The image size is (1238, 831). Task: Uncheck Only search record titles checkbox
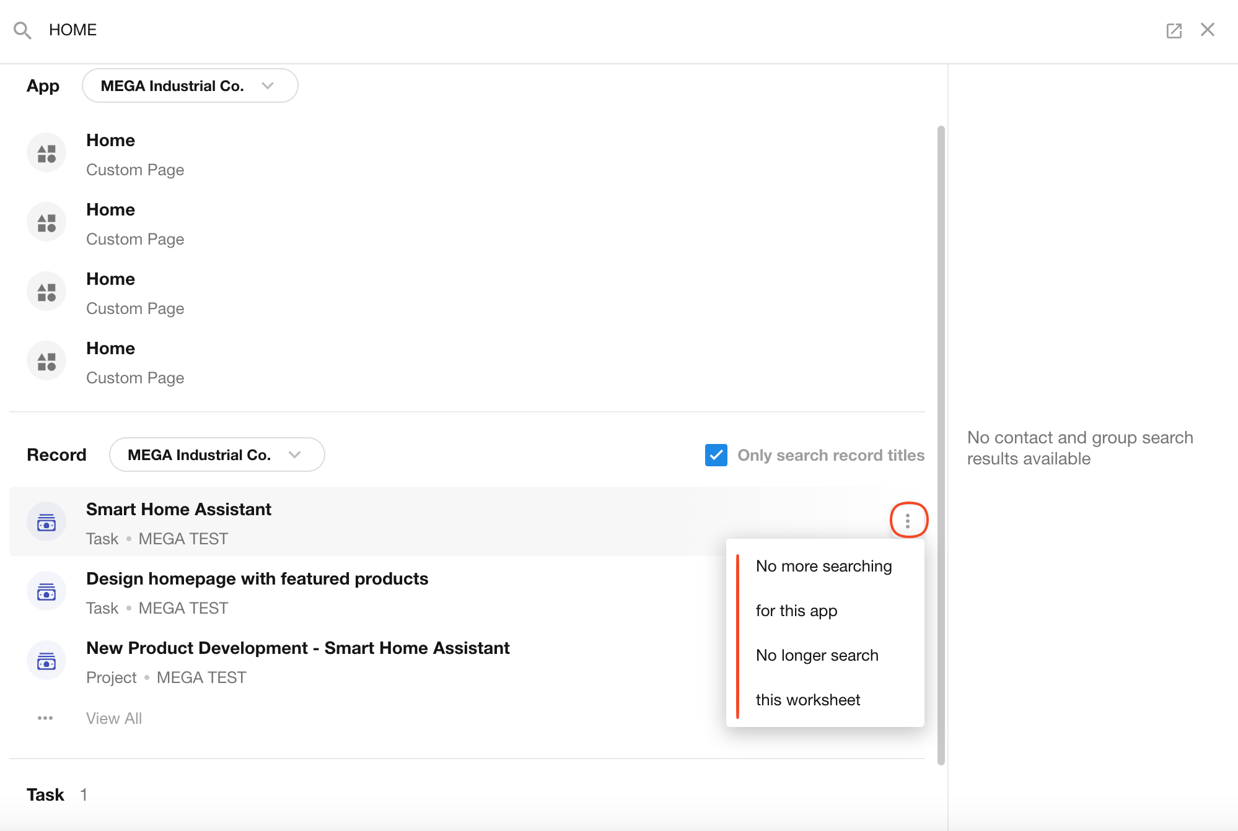(x=716, y=455)
